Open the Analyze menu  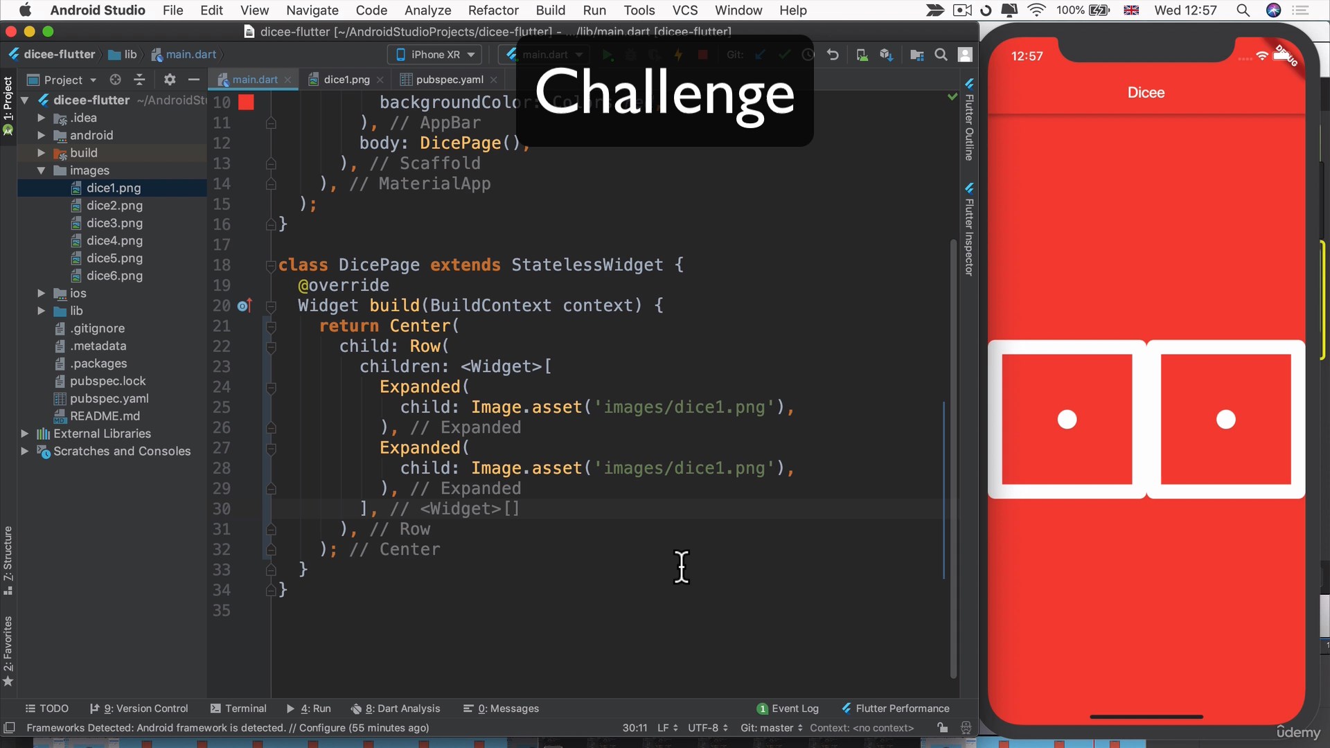(427, 10)
